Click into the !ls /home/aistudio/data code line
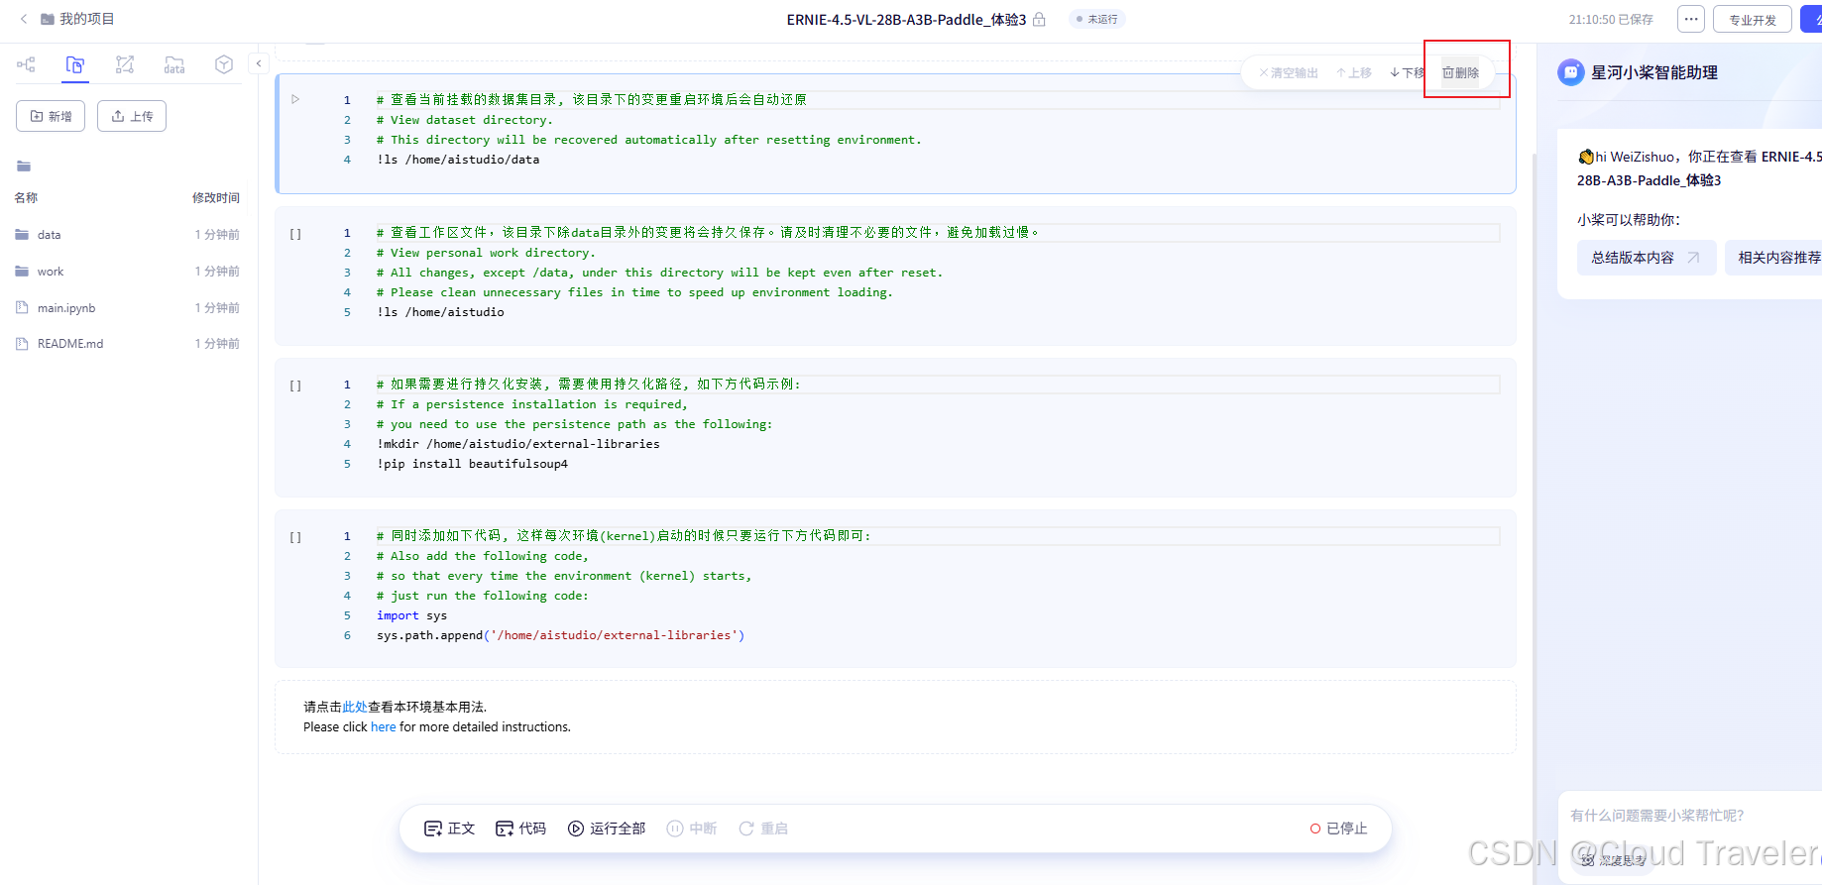The image size is (1822, 885). point(458,160)
